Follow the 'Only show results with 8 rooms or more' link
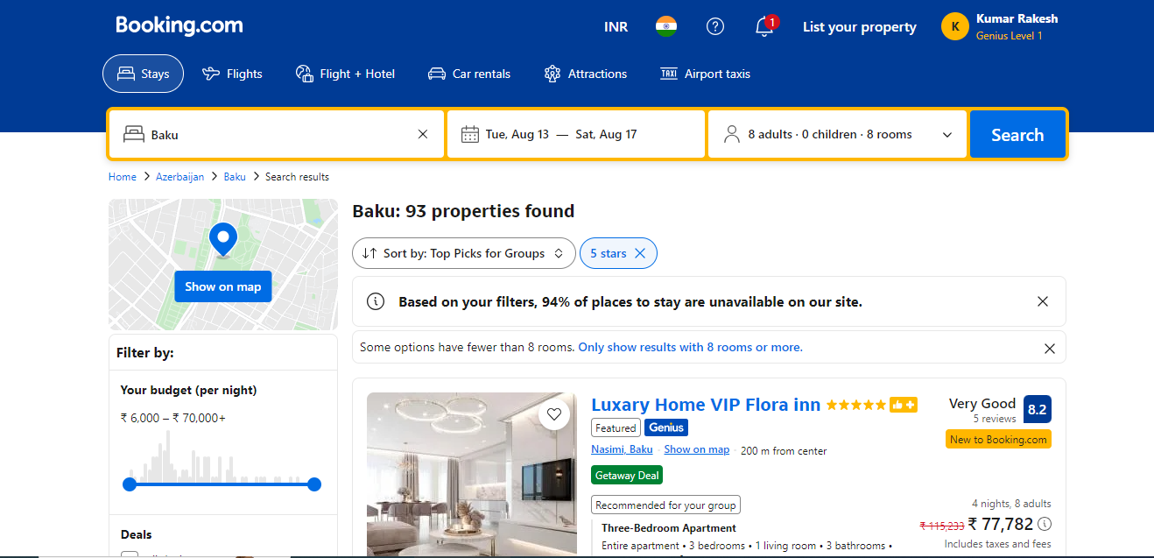 pyautogui.click(x=691, y=348)
